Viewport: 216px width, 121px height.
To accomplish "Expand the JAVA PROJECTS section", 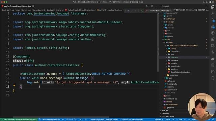I will coord(168,117).
